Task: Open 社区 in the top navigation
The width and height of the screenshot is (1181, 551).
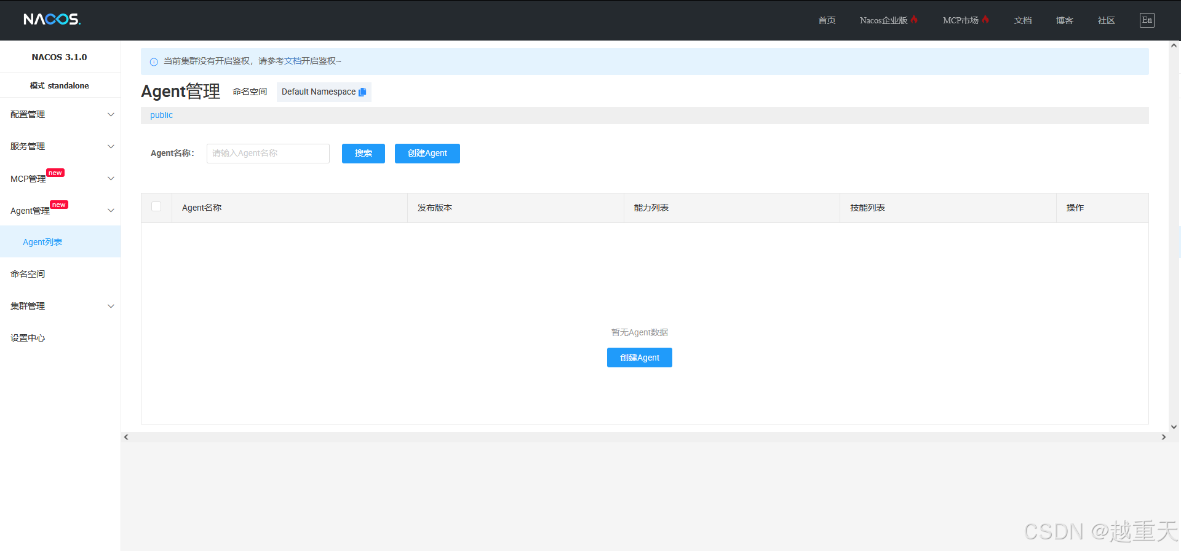Action: (x=1107, y=20)
